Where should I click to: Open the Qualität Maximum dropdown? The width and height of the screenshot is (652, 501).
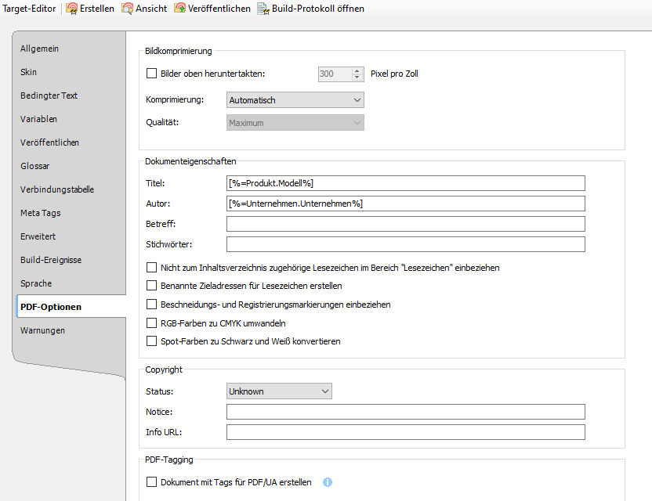click(295, 123)
